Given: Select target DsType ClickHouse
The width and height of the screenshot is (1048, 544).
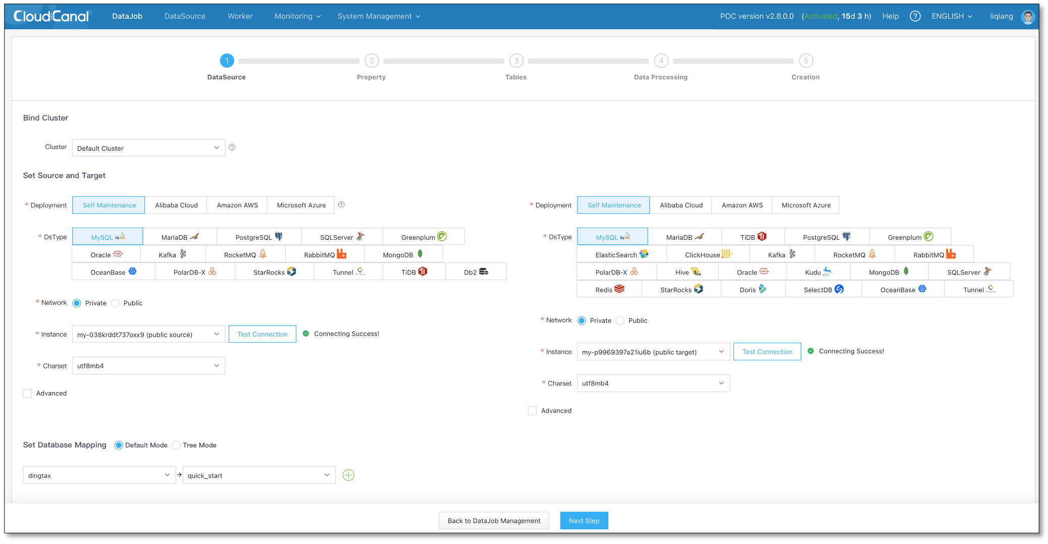Looking at the screenshot, I should click(x=708, y=254).
